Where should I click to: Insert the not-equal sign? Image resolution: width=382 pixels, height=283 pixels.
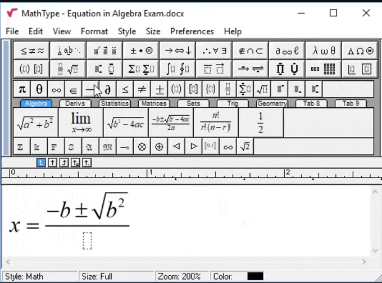[142, 89]
